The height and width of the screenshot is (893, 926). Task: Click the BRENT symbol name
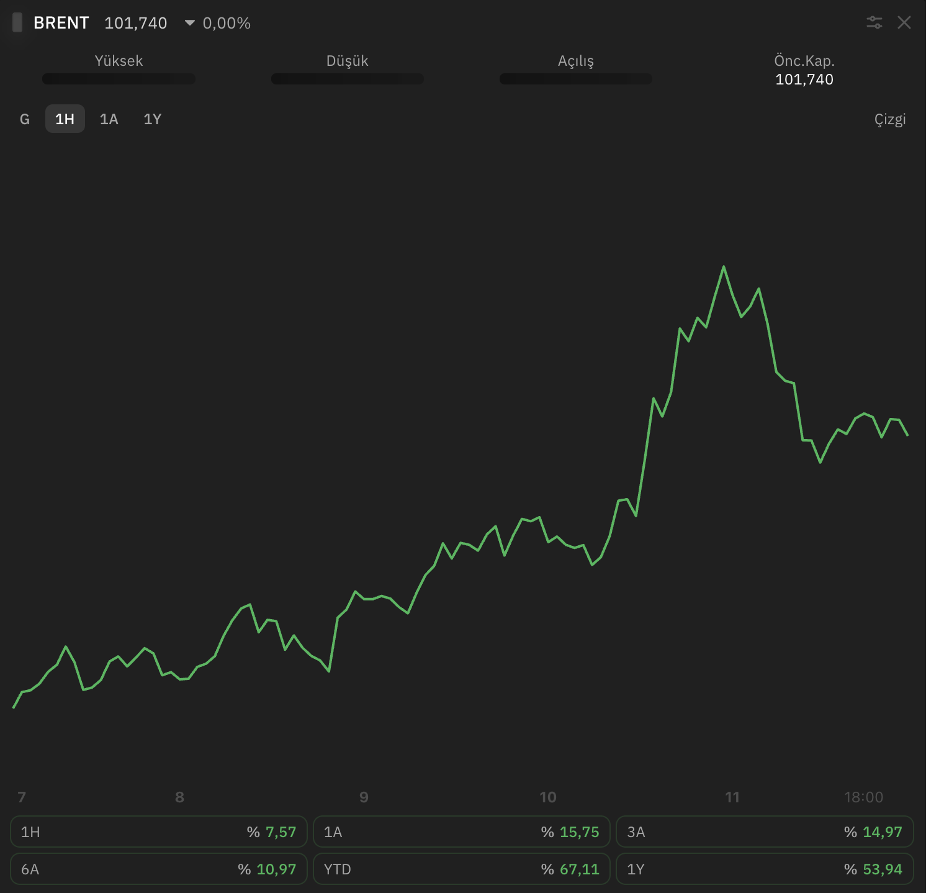(61, 23)
